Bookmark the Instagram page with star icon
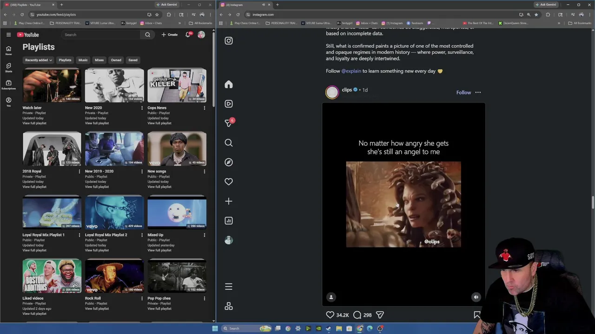This screenshot has width=595, height=334. [536, 14]
